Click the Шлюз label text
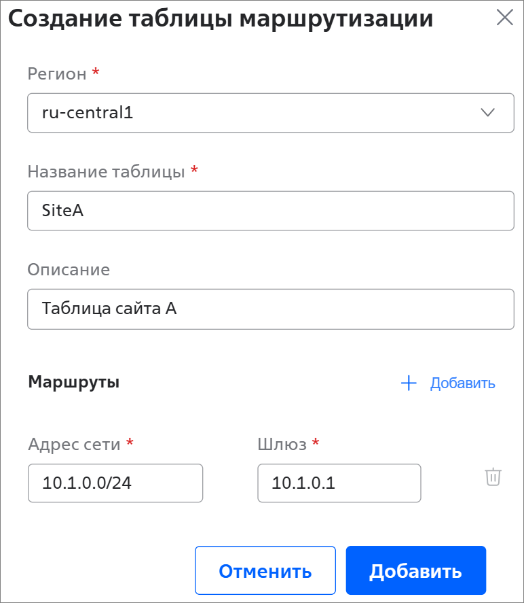The width and height of the screenshot is (524, 603). (x=282, y=444)
